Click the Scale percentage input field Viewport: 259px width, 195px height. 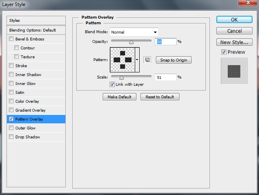pyautogui.click(x=165, y=77)
